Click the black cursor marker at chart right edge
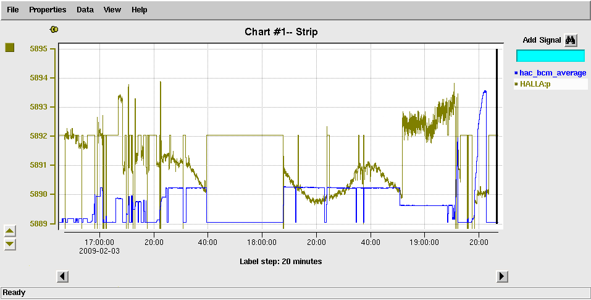 (x=497, y=136)
